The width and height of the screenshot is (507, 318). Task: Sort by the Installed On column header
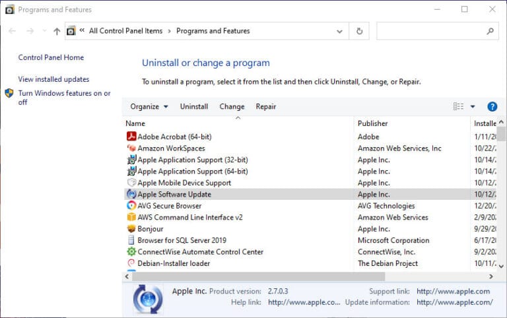click(484, 123)
